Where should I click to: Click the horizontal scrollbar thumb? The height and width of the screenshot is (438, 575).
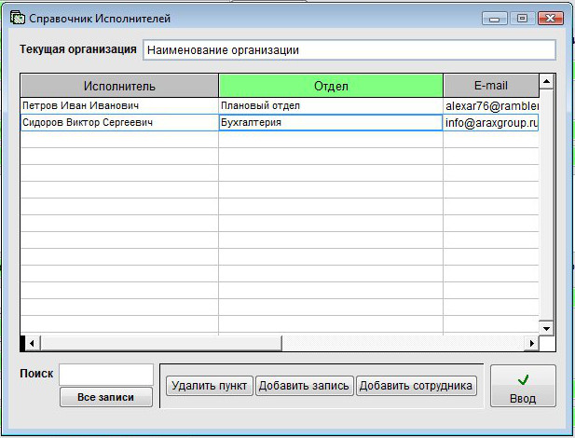(161, 343)
